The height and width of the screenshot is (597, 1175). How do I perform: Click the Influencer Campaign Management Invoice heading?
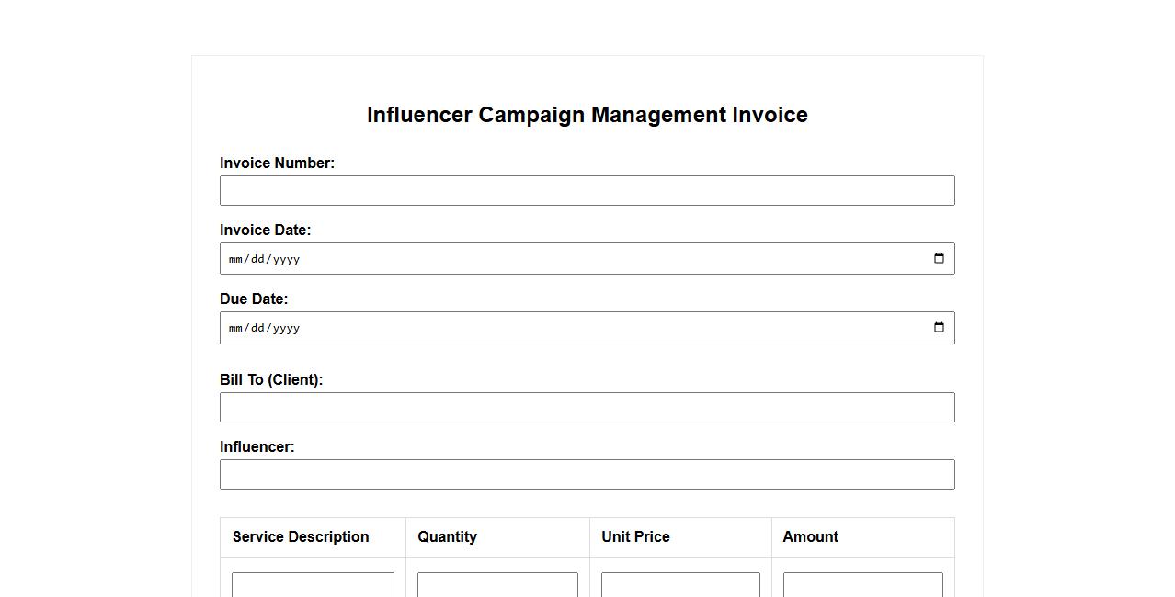(587, 115)
